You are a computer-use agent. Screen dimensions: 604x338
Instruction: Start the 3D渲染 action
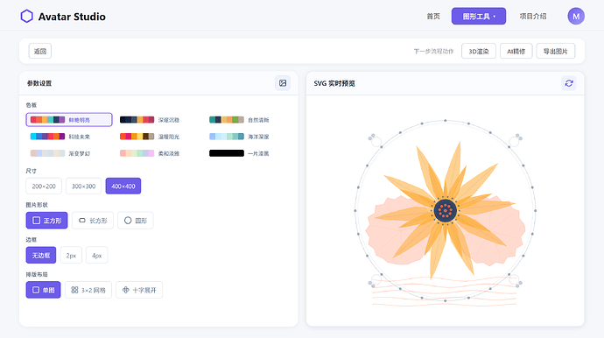[x=479, y=51]
